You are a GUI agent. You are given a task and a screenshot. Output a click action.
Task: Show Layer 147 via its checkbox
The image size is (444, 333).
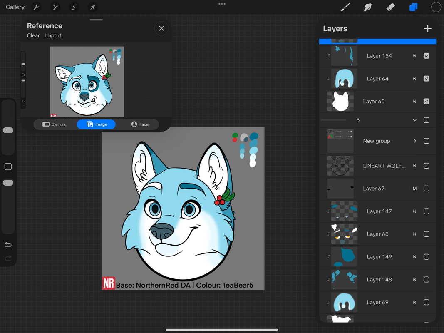[427, 211]
